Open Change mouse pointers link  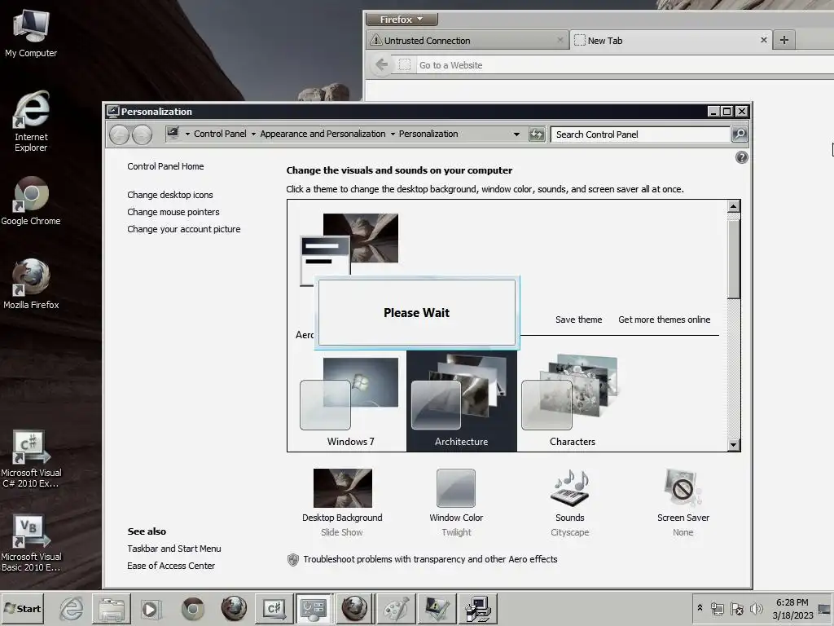[173, 212]
